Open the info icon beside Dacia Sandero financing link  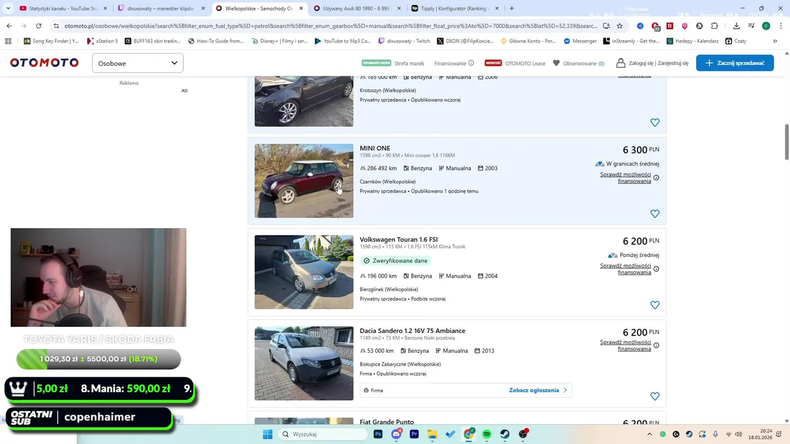(x=656, y=345)
